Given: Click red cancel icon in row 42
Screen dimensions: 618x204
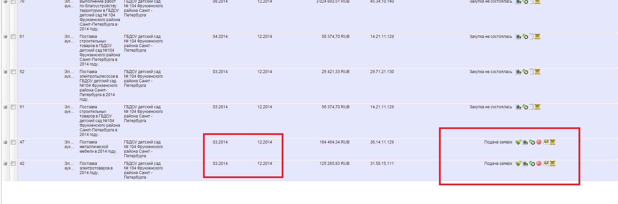Looking at the screenshot, I should (539, 164).
